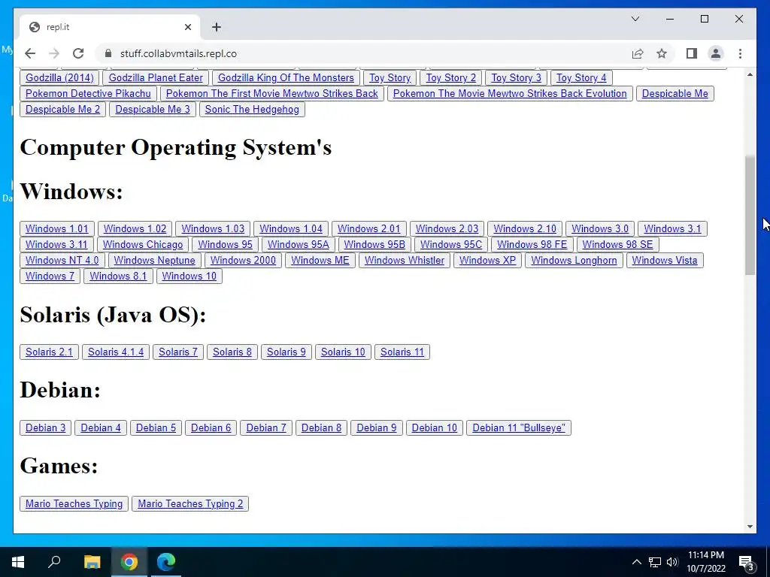
Task: Open Microsoft Edge from the taskbar
Action: point(166,562)
